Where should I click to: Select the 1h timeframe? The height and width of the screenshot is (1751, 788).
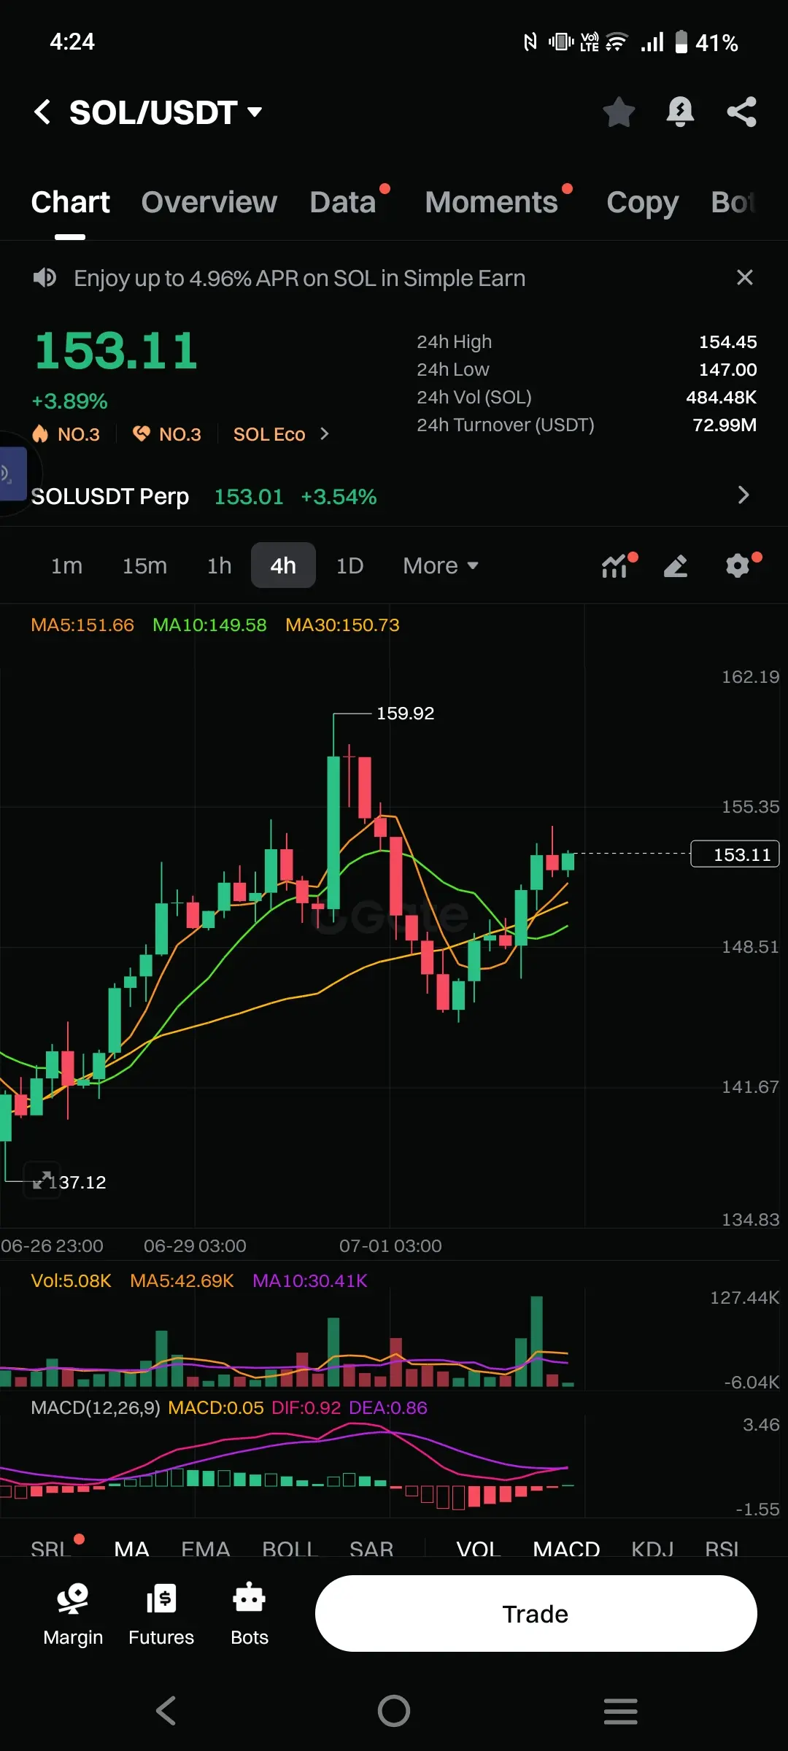[x=220, y=565]
